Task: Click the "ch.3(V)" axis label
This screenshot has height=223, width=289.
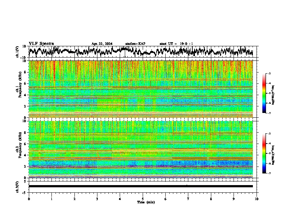Action: click(18, 187)
